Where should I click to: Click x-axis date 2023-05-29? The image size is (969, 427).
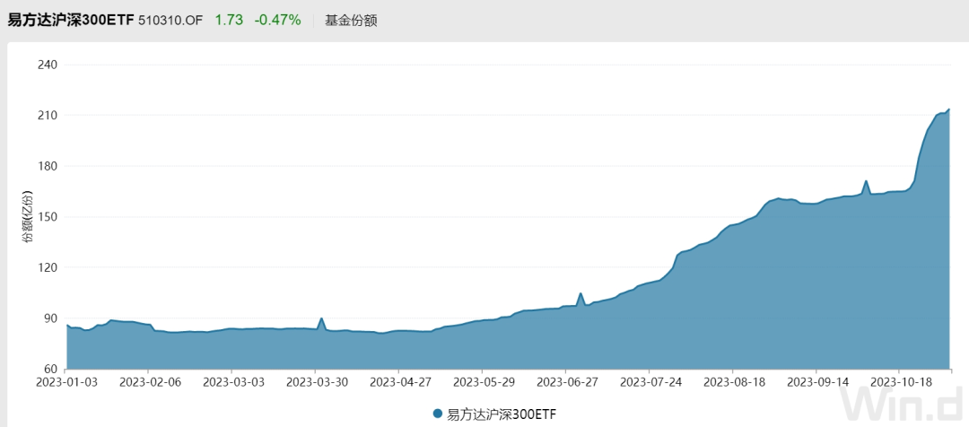(x=482, y=382)
